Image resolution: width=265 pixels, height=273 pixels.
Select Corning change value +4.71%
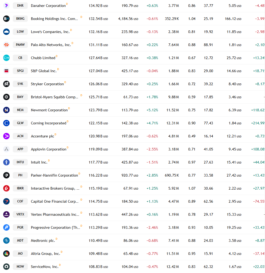[152, 123]
